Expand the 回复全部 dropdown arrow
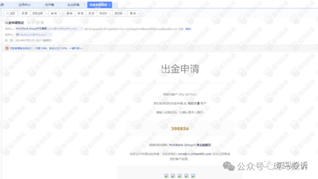Viewport: 318px width, 179px height. [47, 13]
